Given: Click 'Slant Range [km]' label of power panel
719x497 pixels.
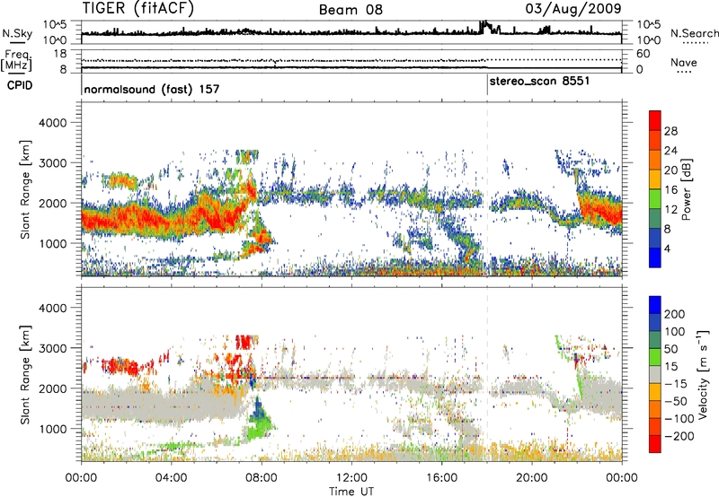Looking at the screenshot, I should pos(25,189).
